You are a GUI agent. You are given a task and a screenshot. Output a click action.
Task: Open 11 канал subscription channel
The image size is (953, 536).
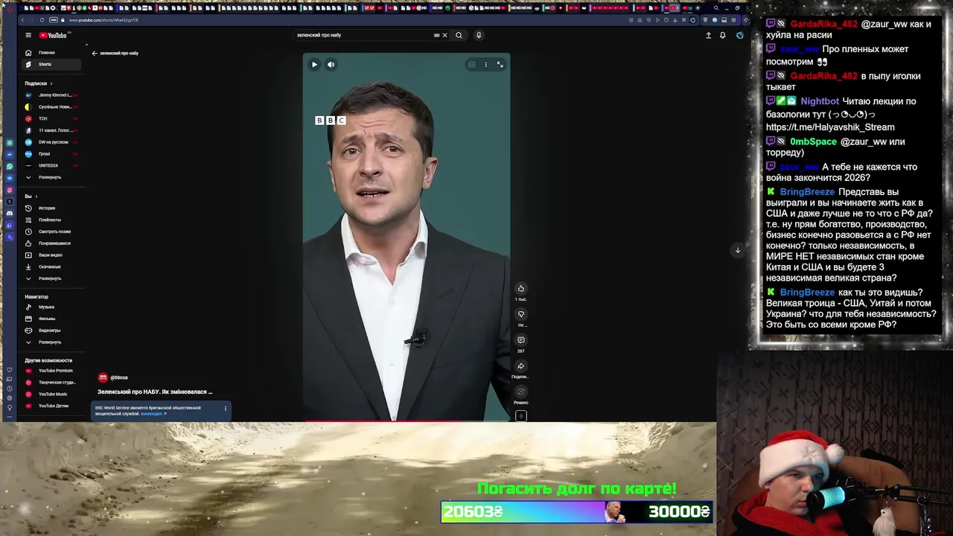[51, 130]
